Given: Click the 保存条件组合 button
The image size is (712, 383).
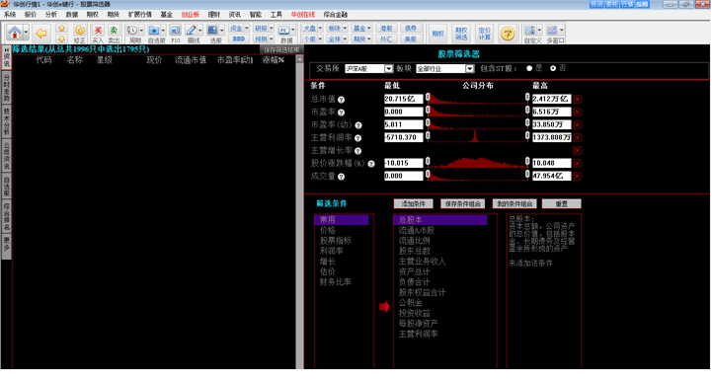Looking at the screenshot, I should (463, 204).
